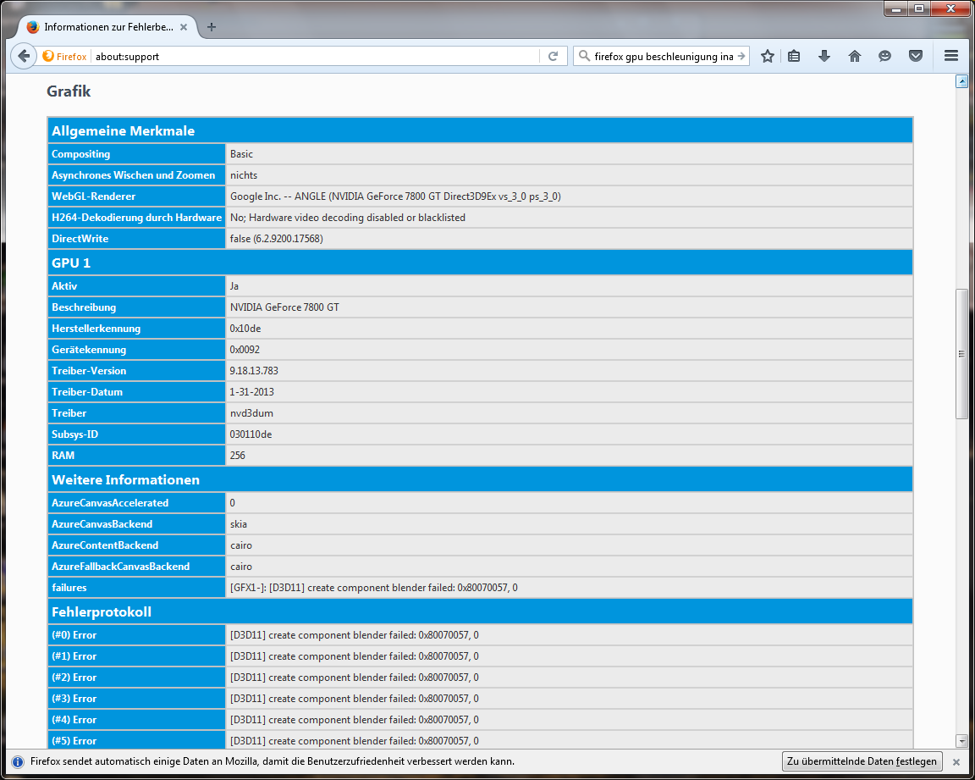Open the Firefox Hello smiley icon
This screenshot has height=780, width=975.
coord(884,56)
